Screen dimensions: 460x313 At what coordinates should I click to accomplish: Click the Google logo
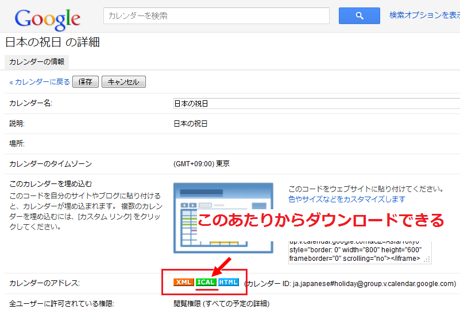[x=48, y=19]
